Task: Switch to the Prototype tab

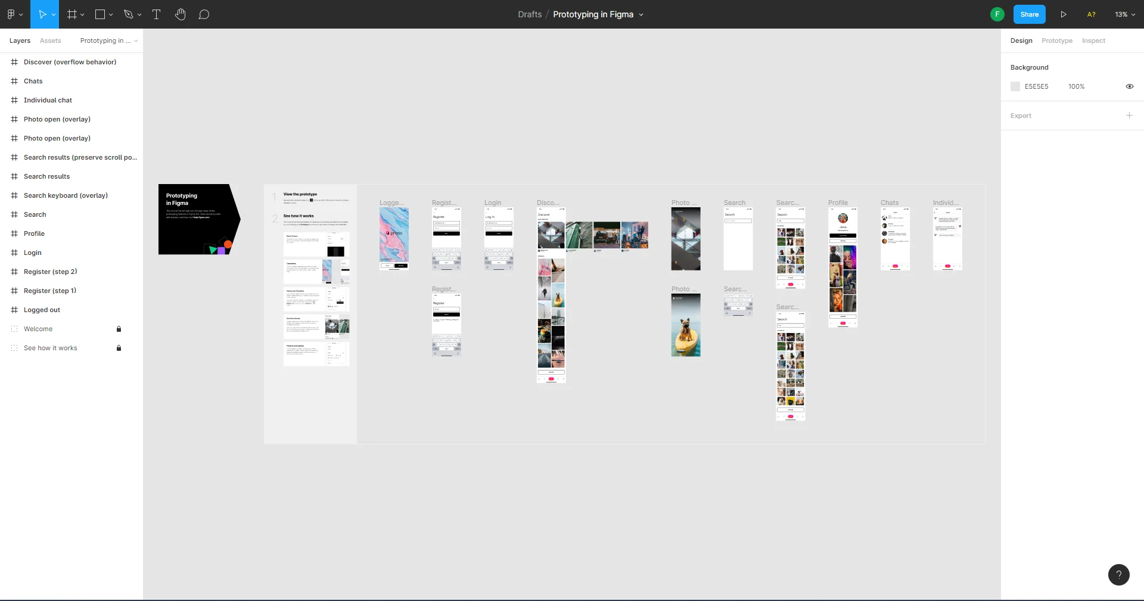Action: pyautogui.click(x=1056, y=41)
